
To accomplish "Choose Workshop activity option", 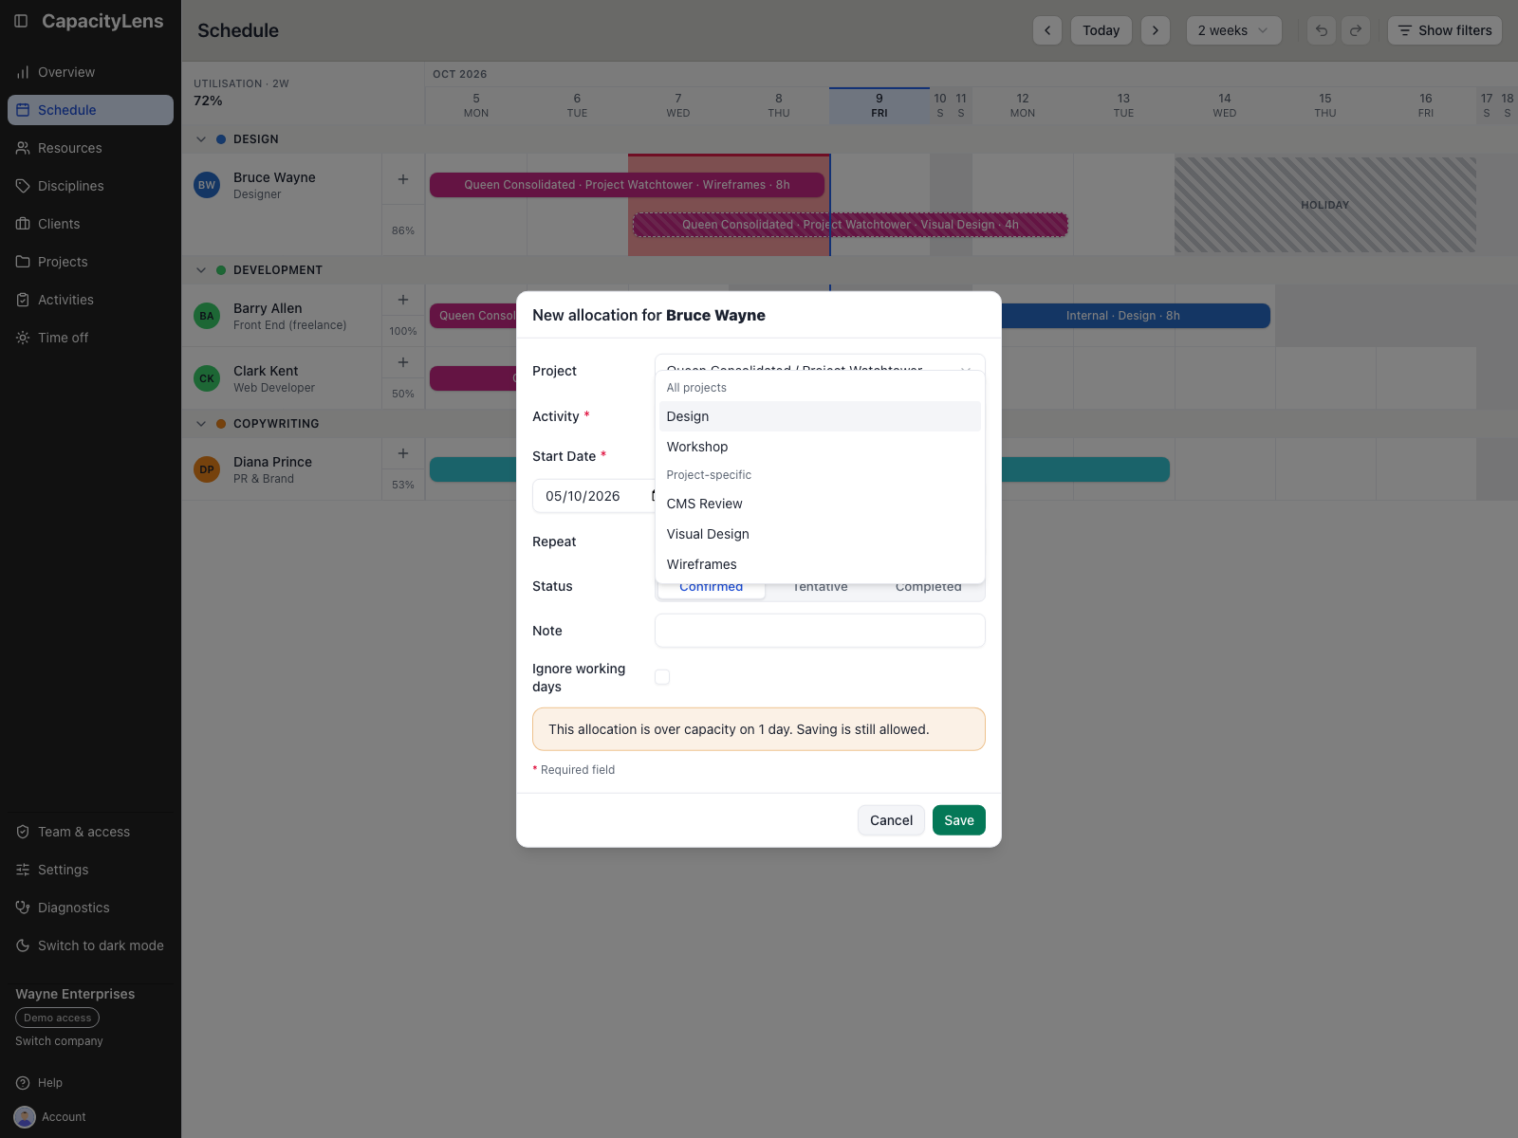I will pos(820,447).
